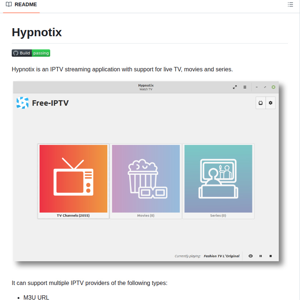Image resolution: width=300 pixels, height=300 pixels.
Task: Enter fullscreen with the expand arrows icon
Action: tap(234, 87)
